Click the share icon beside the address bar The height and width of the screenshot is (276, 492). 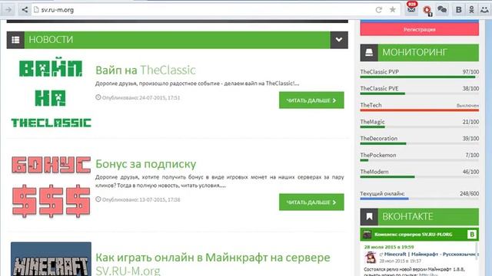click(25, 10)
